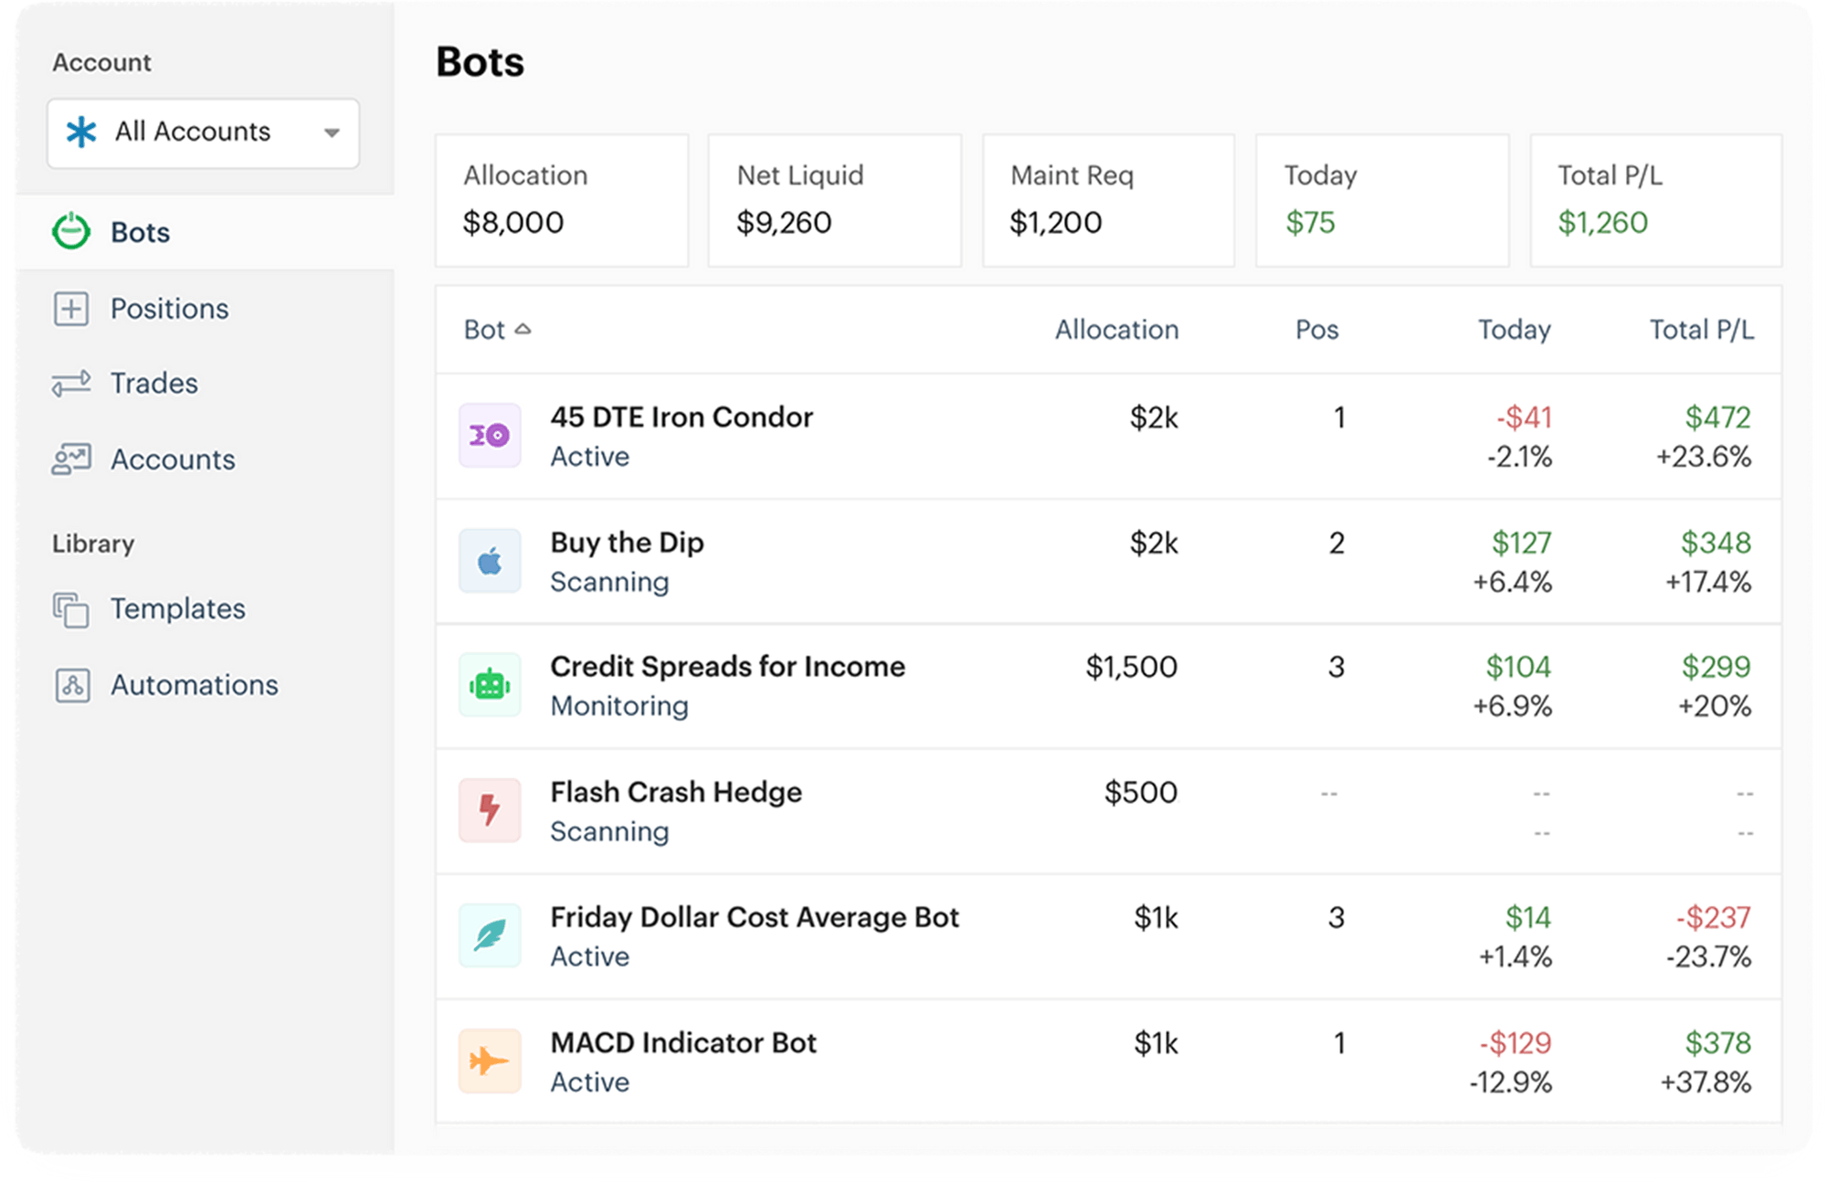Open the Positions page from the sidebar
This screenshot has width=1827, height=1182.
pos(169,309)
